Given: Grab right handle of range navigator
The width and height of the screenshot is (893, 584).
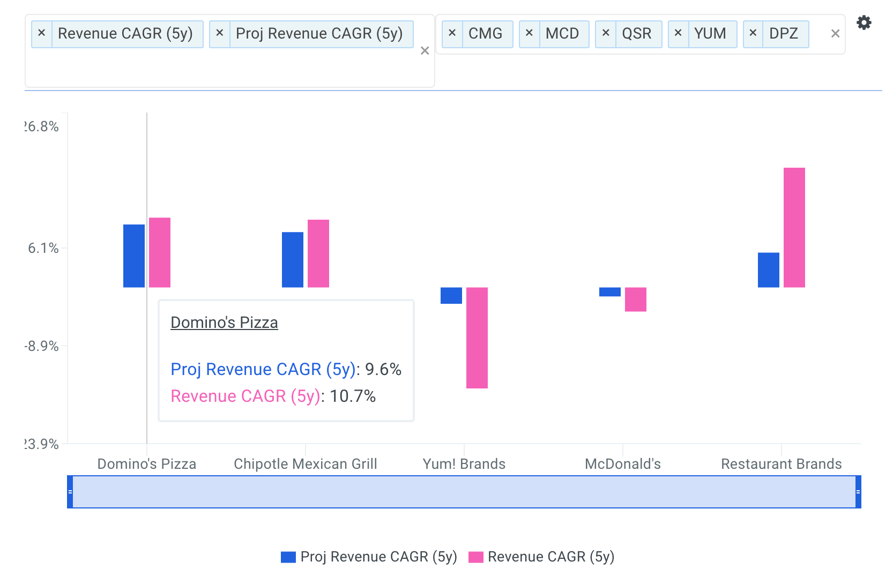Looking at the screenshot, I should tap(858, 491).
